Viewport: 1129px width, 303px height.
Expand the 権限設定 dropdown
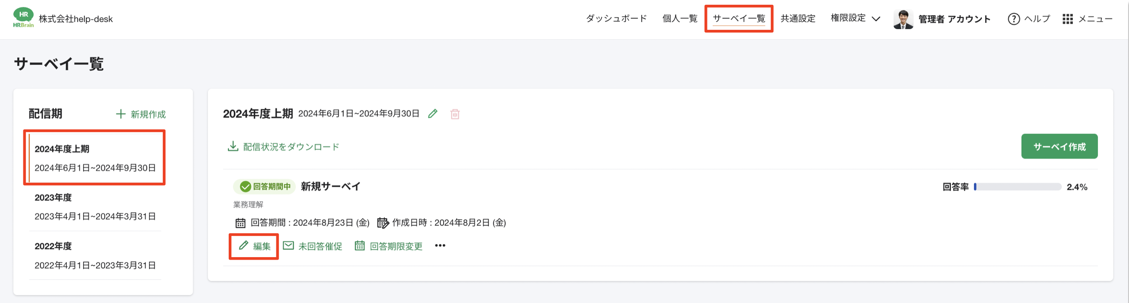(x=854, y=18)
